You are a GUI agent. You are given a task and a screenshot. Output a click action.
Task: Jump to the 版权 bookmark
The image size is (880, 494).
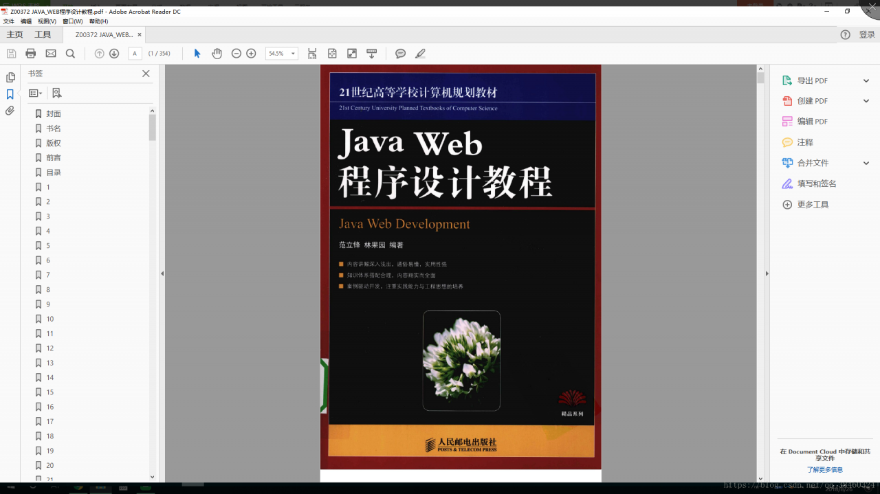pos(54,144)
